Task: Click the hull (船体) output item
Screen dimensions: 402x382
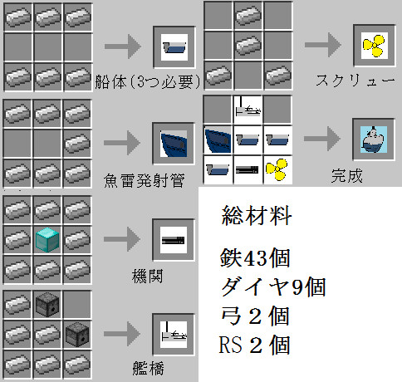Action: pos(174,47)
